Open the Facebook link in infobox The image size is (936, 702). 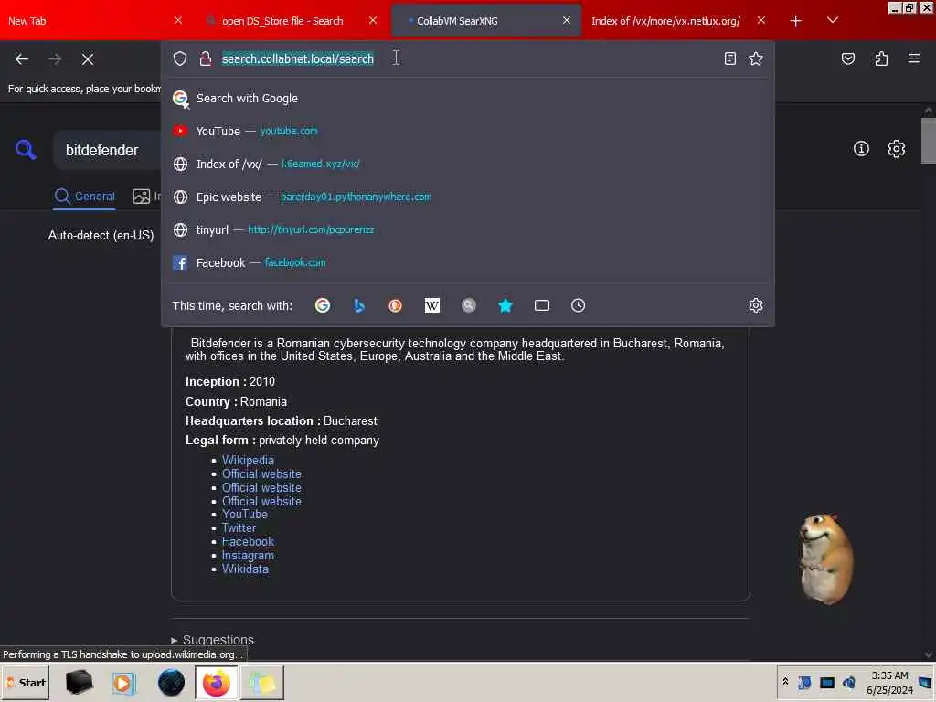pyautogui.click(x=248, y=541)
